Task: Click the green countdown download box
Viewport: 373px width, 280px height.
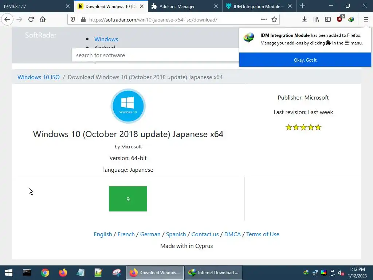Action: point(128,199)
